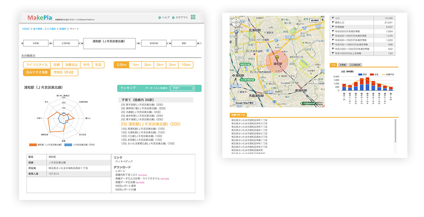The image size is (424, 217).
Task: Click the ログアウト link
Action: (x=182, y=17)
